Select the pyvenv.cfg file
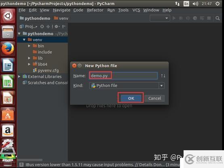 46,70
